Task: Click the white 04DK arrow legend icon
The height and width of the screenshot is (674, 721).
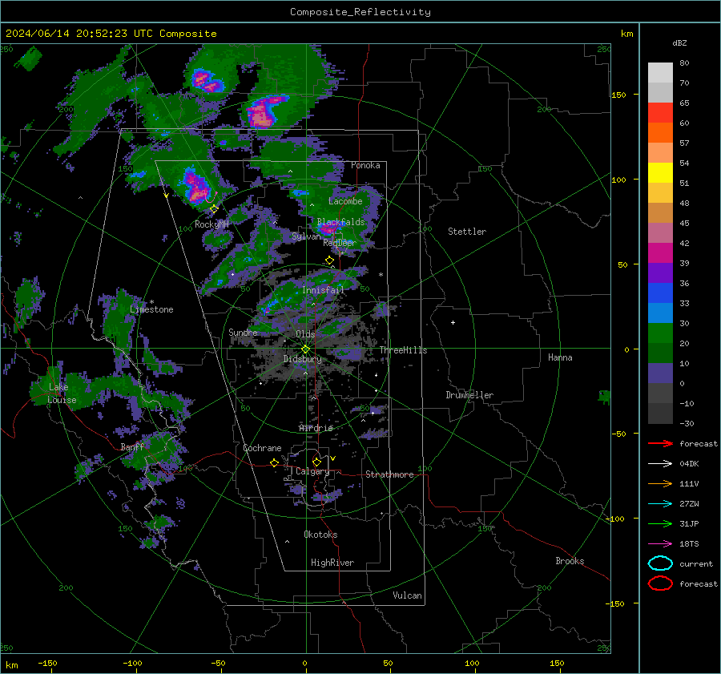Action: [x=660, y=464]
